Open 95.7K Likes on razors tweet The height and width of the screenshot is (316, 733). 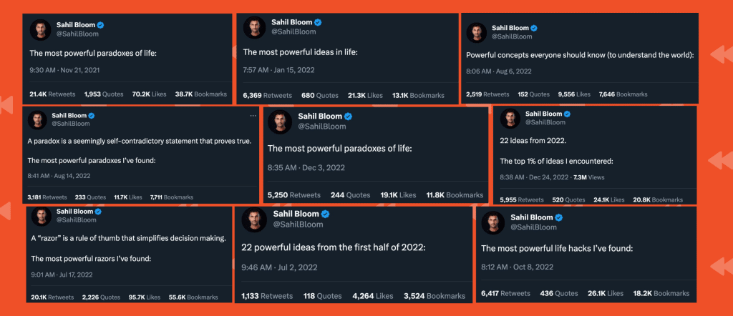[x=145, y=297]
